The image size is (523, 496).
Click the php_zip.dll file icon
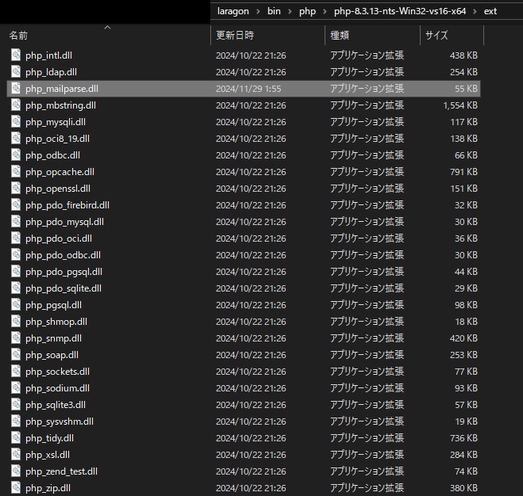17,488
